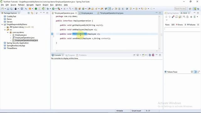
Task: Click the Pin Console icon
Action: [x=134, y=55]
